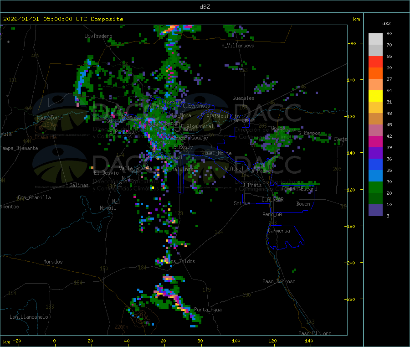Click the timestamp '2026/01/01 05:00:00 UTC Composite'
Viewport: 410px width, 347px height.
[63, 19]
